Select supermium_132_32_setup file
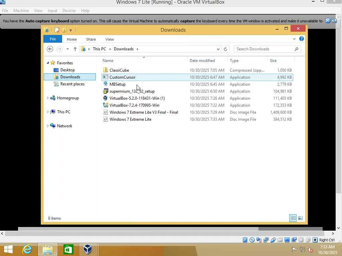The height and width of the screenshot is (256, 342). [x=197, y=91]
